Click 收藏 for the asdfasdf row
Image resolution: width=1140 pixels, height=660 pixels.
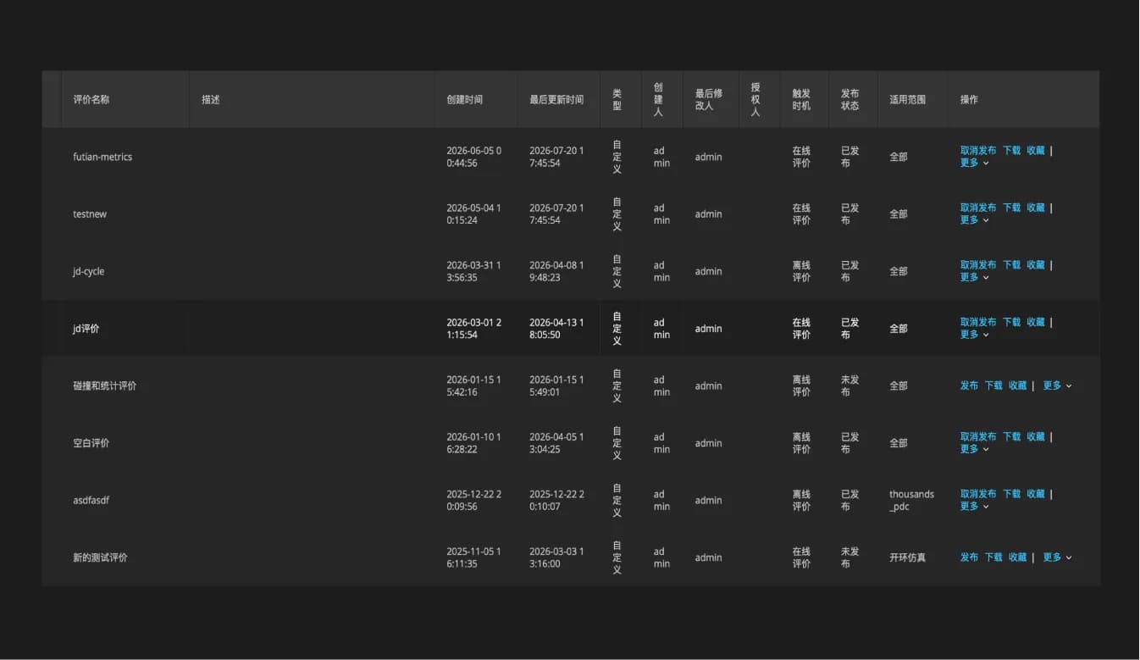click(1036, 494)
